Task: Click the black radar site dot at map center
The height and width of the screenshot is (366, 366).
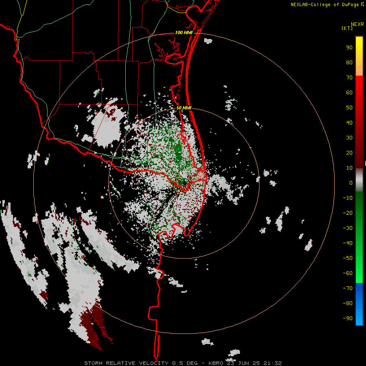Action: [184, 183]
